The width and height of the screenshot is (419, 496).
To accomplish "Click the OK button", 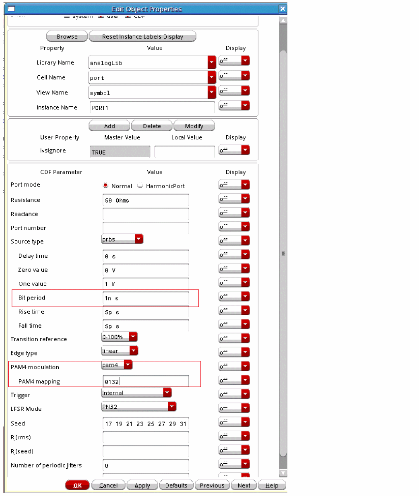I will tap(77, 485).
